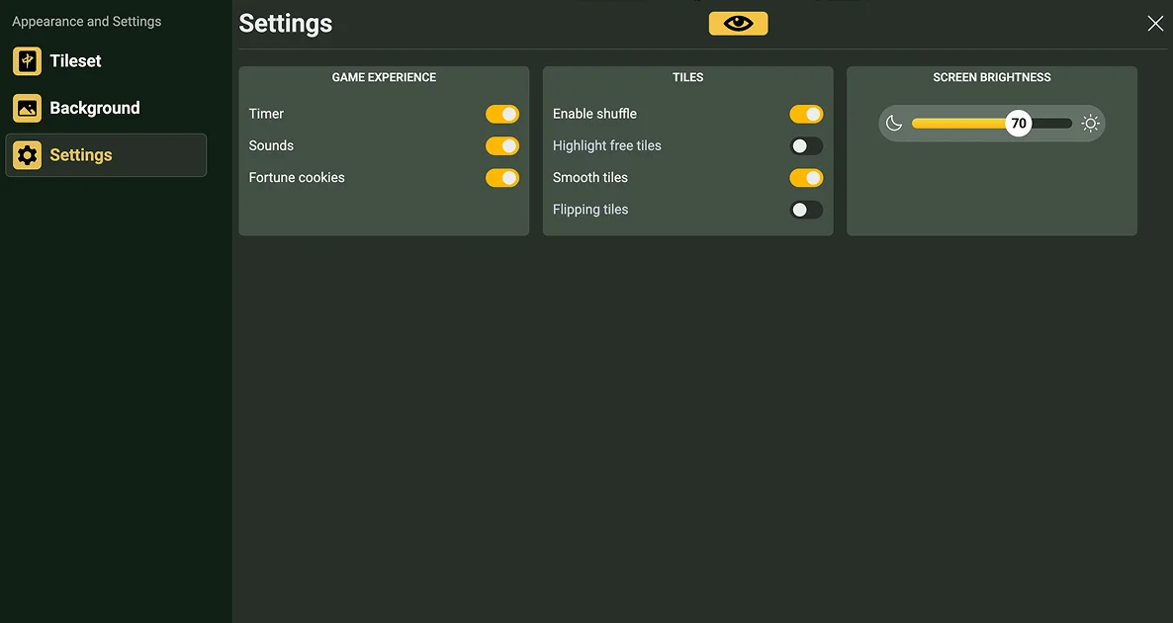Click the Background picture icon
The width and height of the screenshot is (1173, 623).
tap(27, 109)
